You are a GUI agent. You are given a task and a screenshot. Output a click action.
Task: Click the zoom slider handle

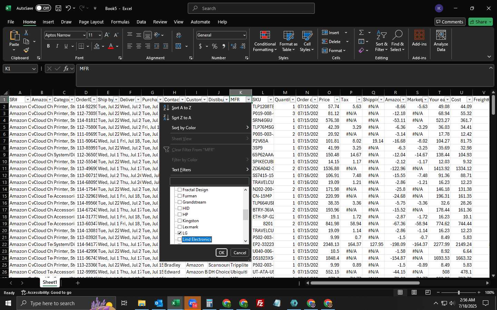pos(458,292)
